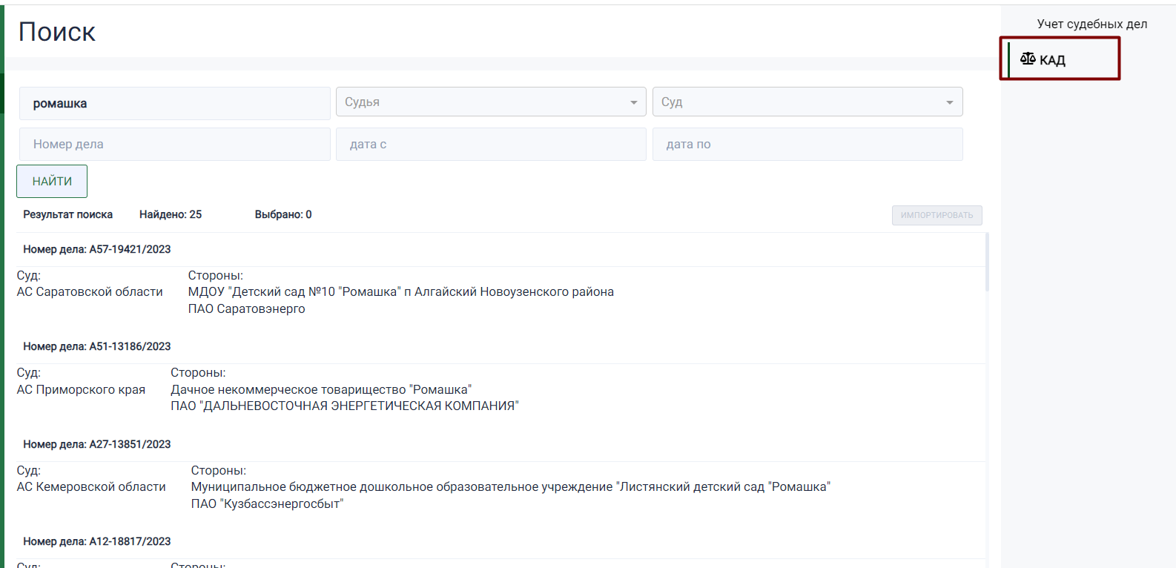Click the Дачное некоммерческое товарищество Ромашка entry

320,389
